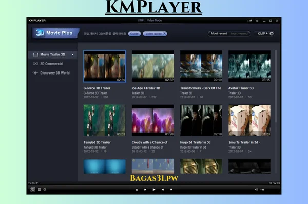
Task: Click the '2012-03-12' date under G-Force
Action: click(91, 97)
